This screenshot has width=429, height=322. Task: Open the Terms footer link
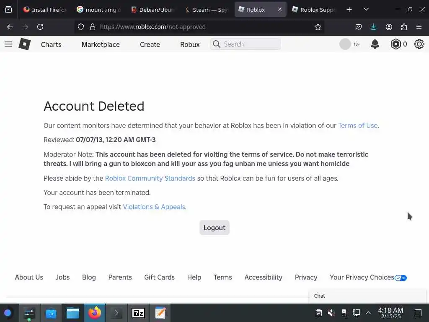point(223,278)
